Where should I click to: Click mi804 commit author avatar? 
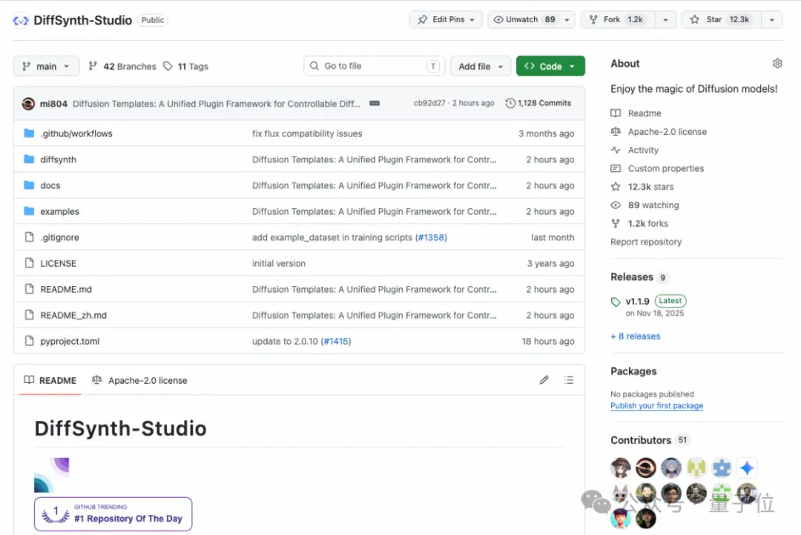pos(29,104)
